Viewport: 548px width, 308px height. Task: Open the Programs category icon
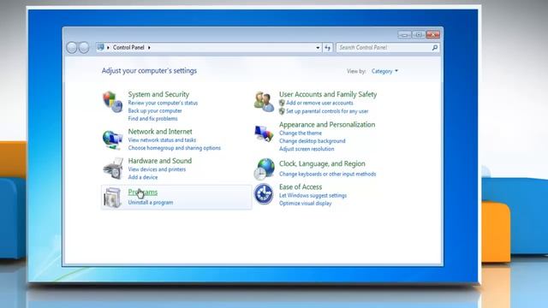(x=113, y=198)
